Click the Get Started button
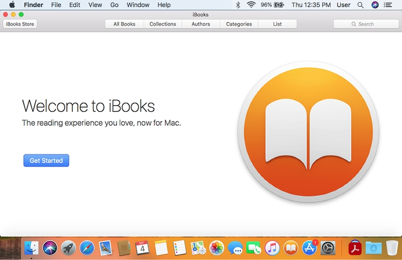Image resolution: width=402 pixels, height=260 pixels. [x=46, y=160]
